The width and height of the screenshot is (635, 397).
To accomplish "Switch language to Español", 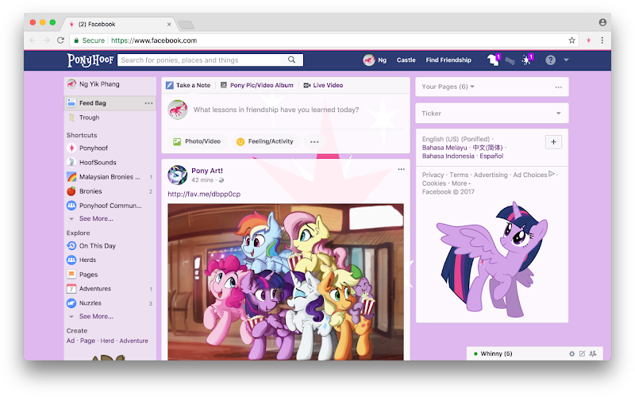I will (x=491, y=156).
